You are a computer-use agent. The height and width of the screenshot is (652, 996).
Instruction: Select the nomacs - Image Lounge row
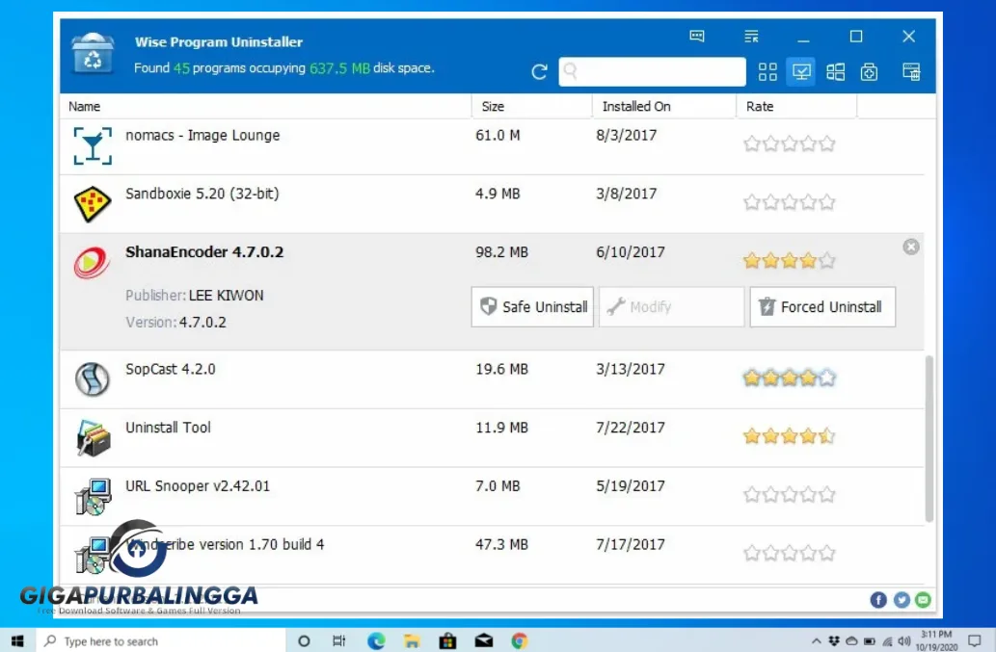pyautogui.click(x=493, y=146)
